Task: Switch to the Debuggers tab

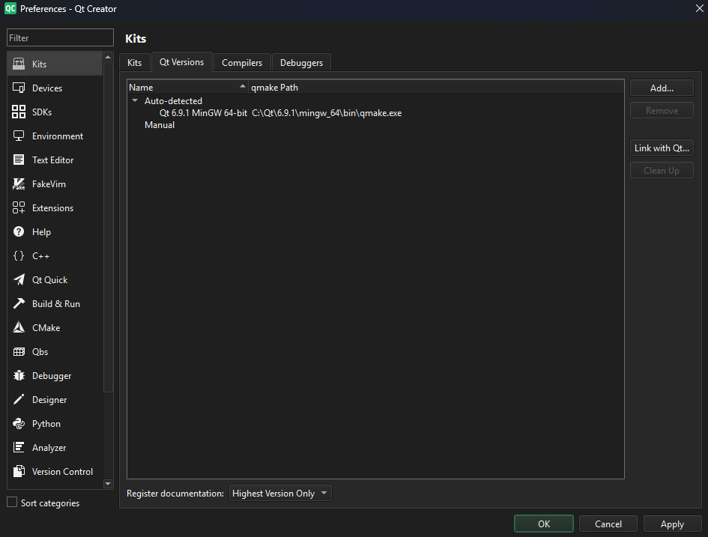Action: coord(301,63)
